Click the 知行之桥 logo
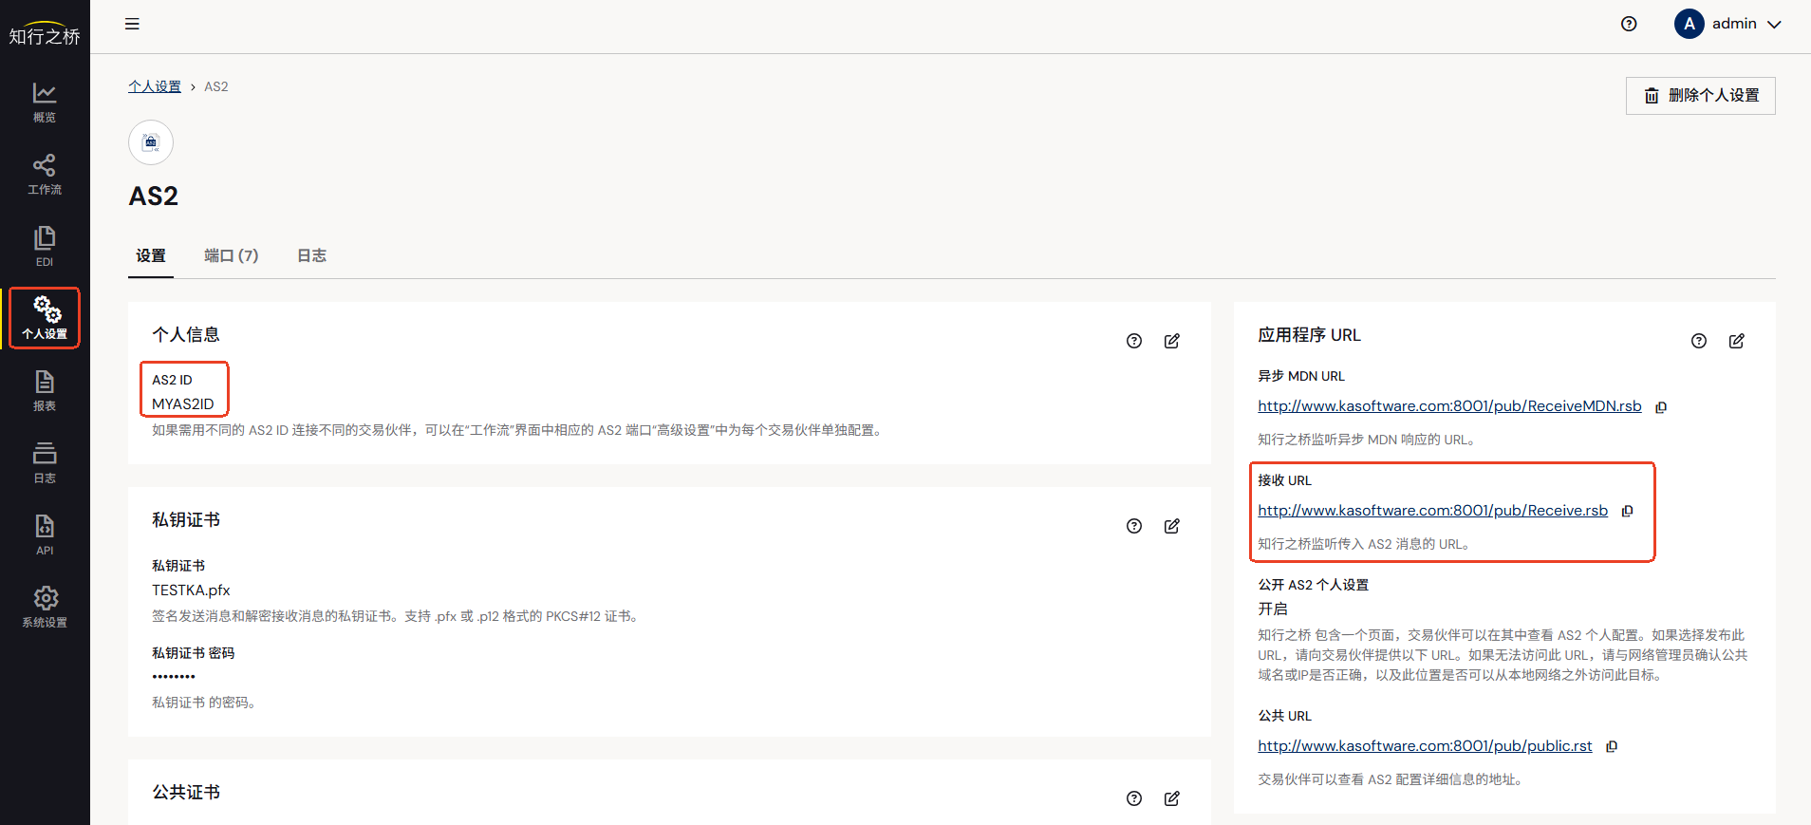1811x825 pixels. [45, 33]
